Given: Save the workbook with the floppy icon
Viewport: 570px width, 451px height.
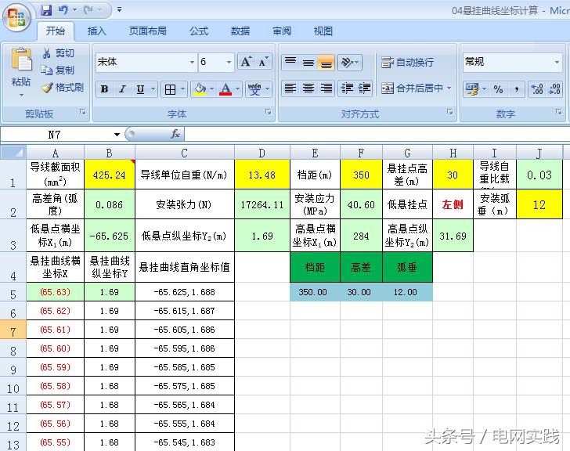Looking at the screenshot, I should [46, 10].
